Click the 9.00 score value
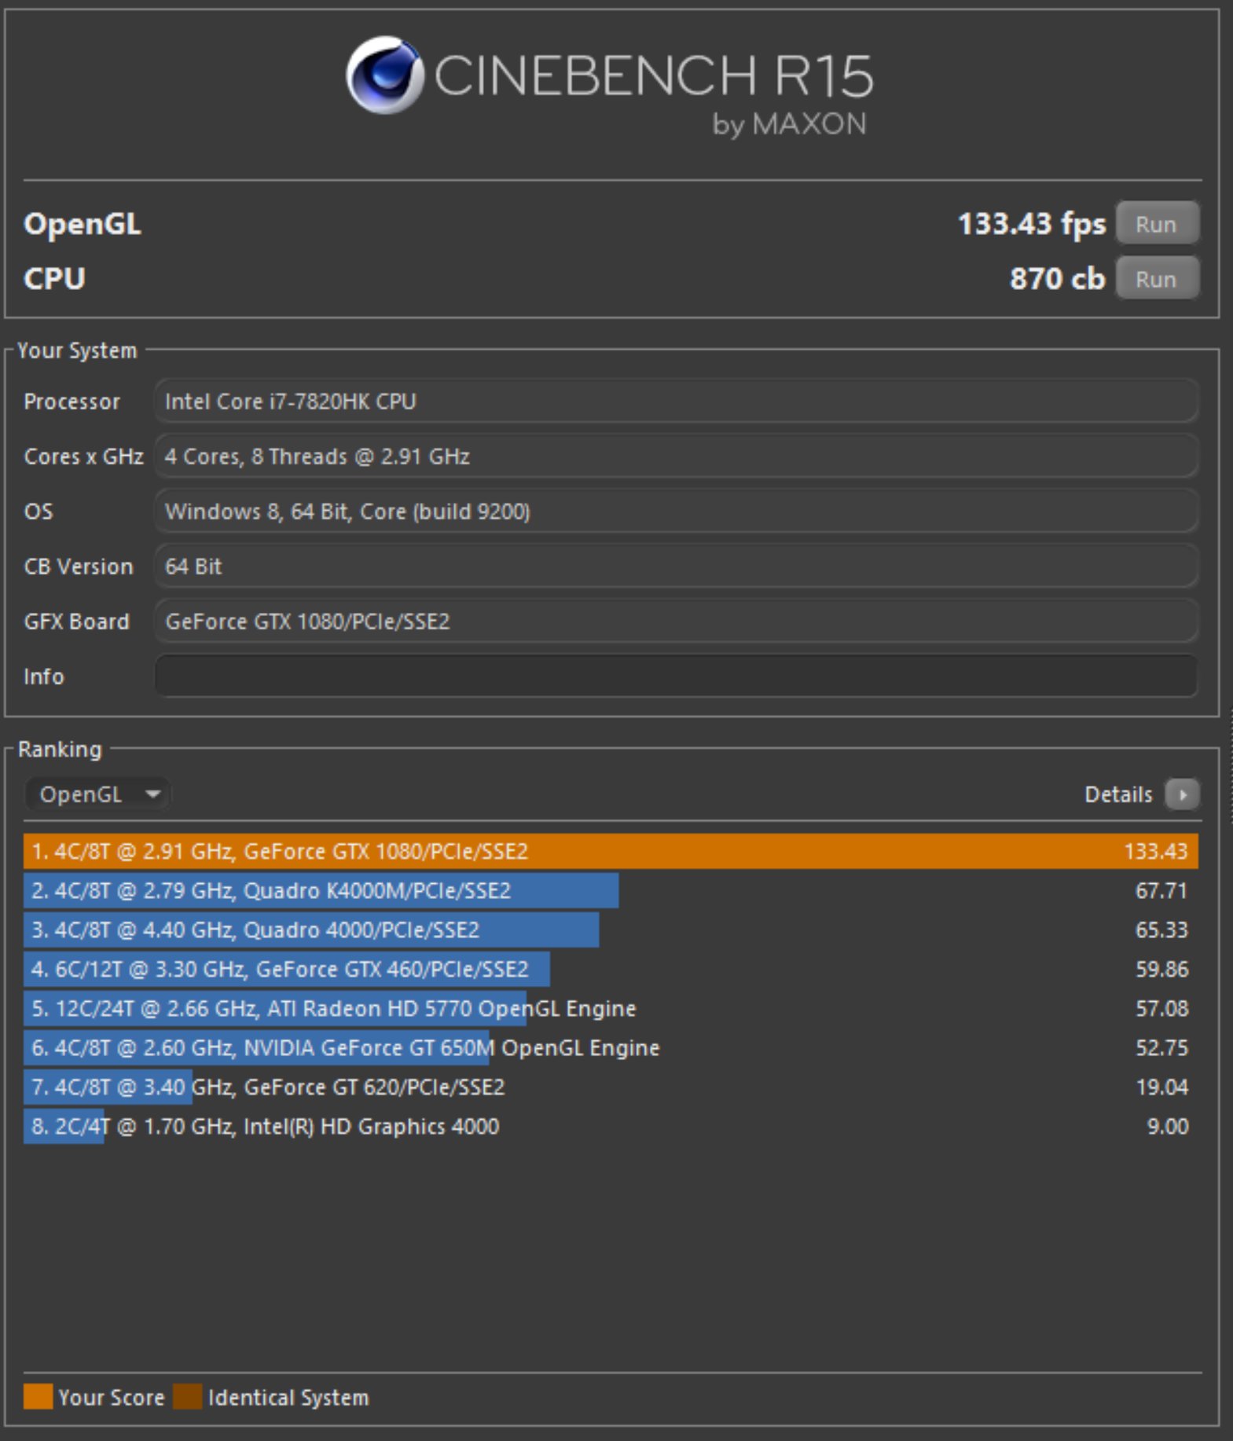This screenshot has height=1441, width=1233. 1168,1126
